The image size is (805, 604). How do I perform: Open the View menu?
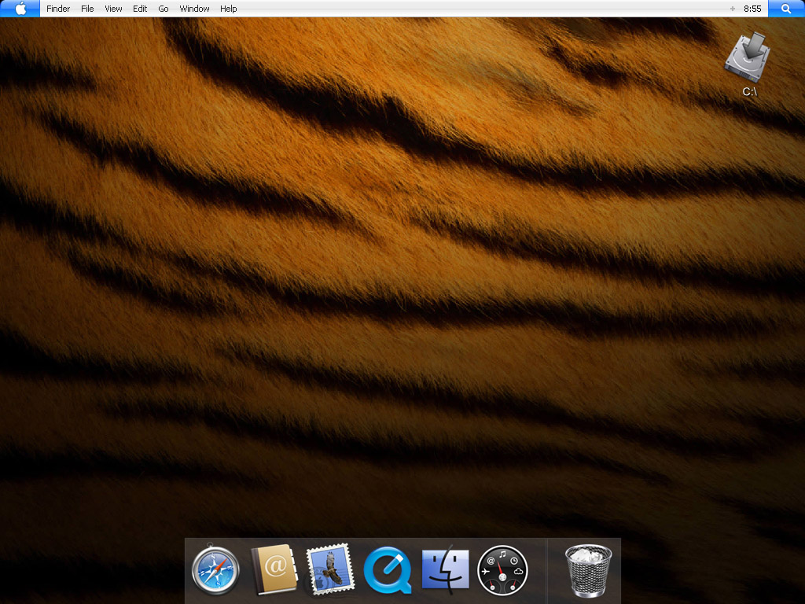pos(113,9)
